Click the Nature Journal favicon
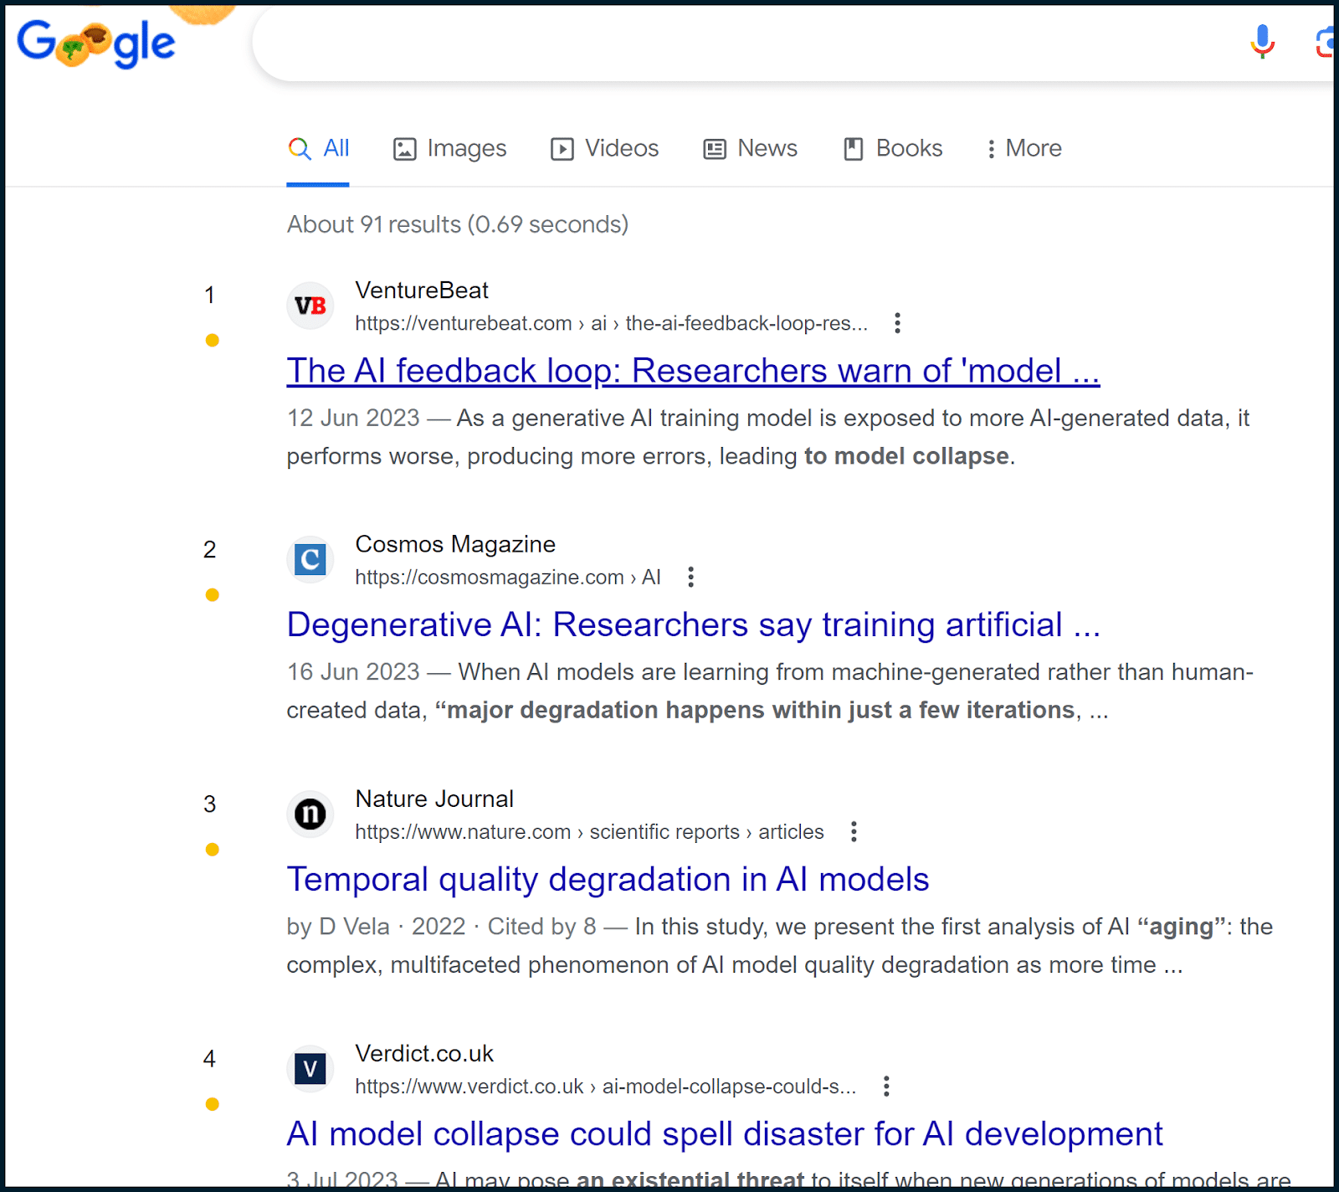 point(310,814)
